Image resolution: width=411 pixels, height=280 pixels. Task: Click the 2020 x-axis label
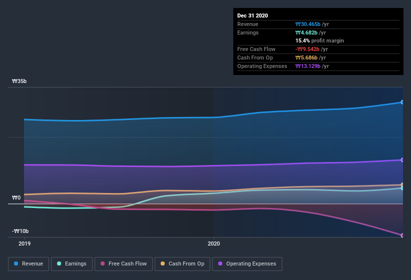point(214,243)
